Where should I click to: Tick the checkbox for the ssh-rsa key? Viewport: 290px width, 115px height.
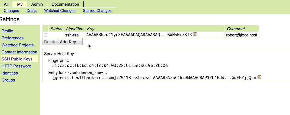(x=46, y=35)
